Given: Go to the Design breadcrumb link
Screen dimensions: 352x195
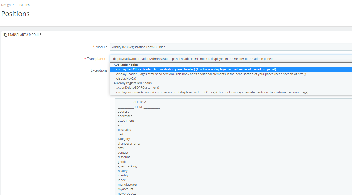Looking at the screenshot, I should pyautogui.click(x=6, y=5).
